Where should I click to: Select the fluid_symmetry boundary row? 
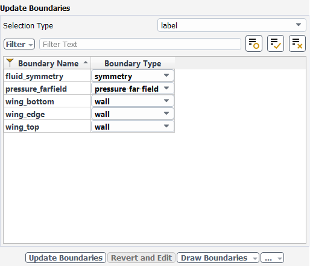pyautogui.click(x=89, y=76)
